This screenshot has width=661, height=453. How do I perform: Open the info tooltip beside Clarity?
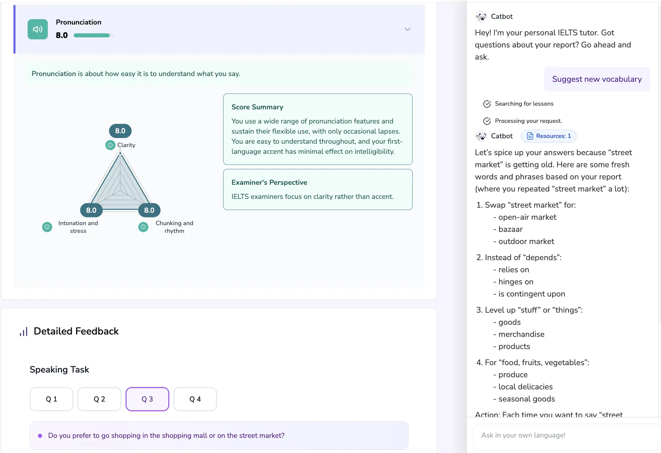110,145
